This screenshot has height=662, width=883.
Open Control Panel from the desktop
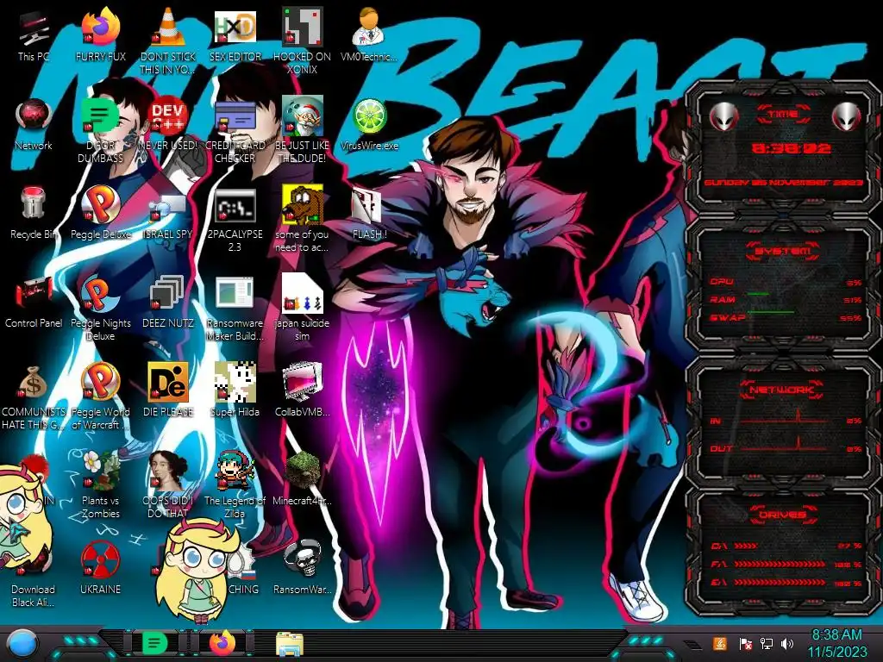click(x=34, y=303)
